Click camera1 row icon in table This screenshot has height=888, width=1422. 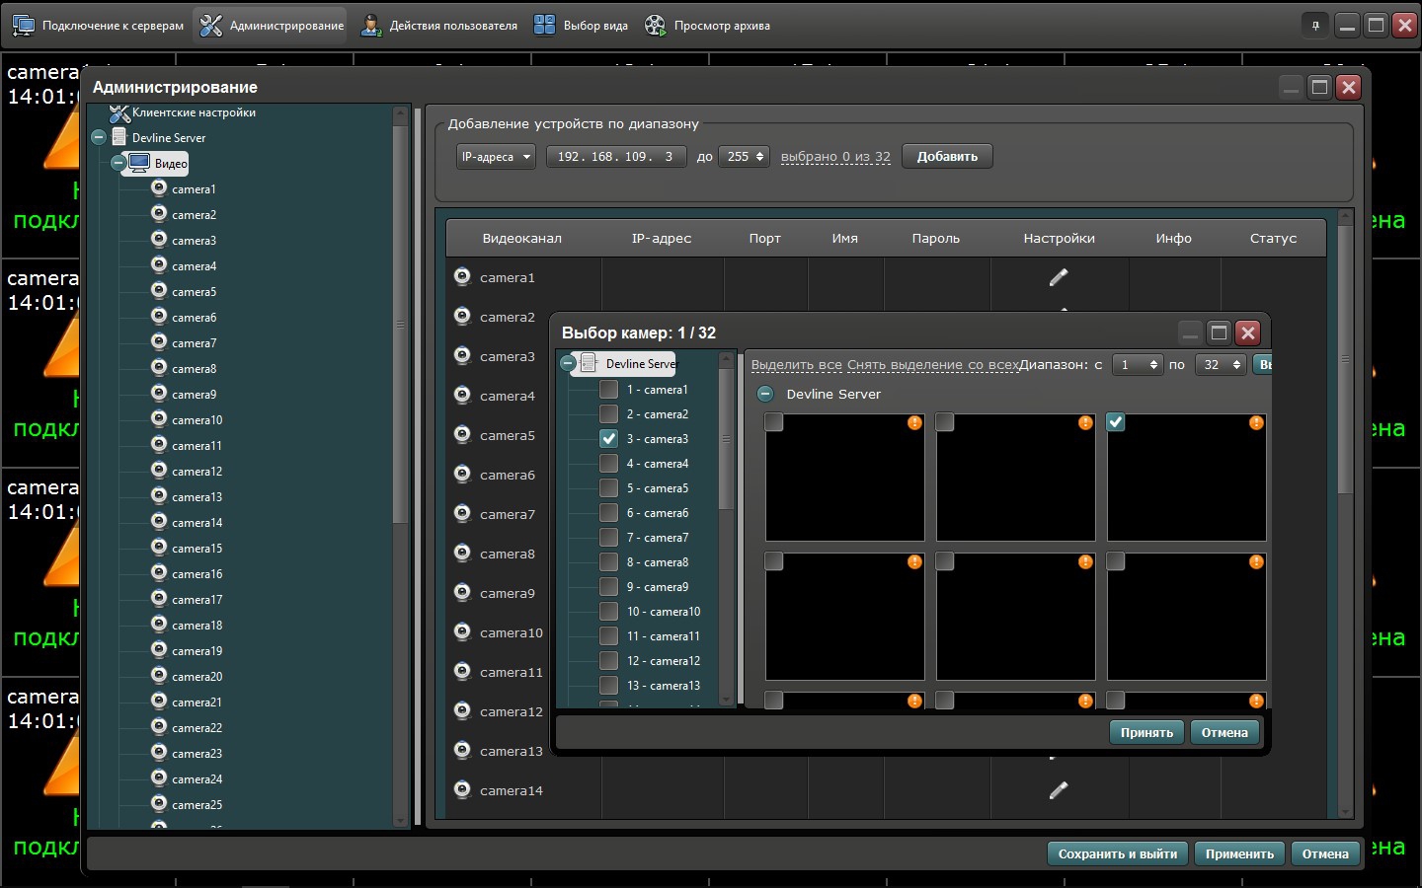(x=462, y=276)
